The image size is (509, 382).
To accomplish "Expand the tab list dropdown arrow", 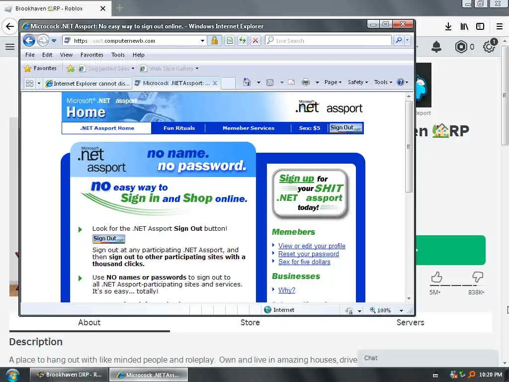I will 39,84.
